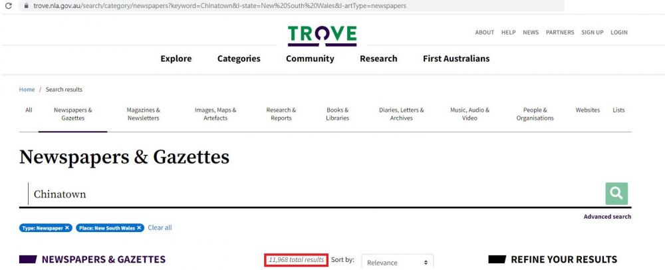
Task: Switch to the Magazines & Newsletters tab
Action: (143, 114)
